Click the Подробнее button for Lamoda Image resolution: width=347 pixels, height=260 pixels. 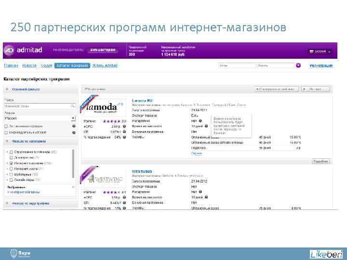pyautogui.click(x=320, y=161)
